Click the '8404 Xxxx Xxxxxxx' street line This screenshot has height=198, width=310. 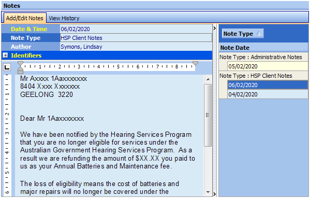[x=50, y=87]
